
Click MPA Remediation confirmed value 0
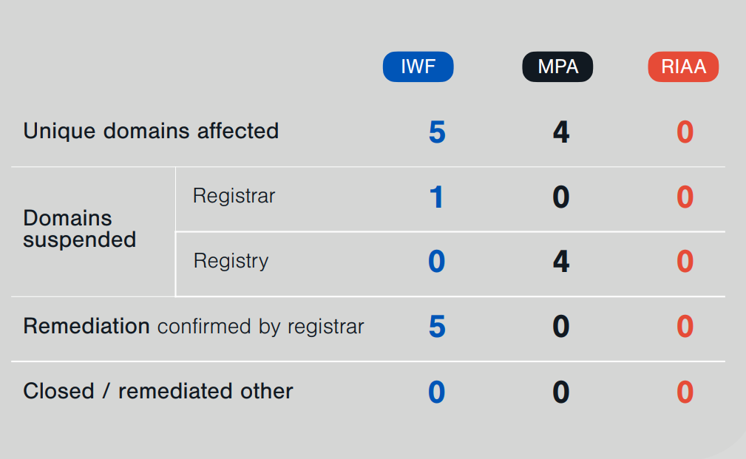[x=561, y=327]
